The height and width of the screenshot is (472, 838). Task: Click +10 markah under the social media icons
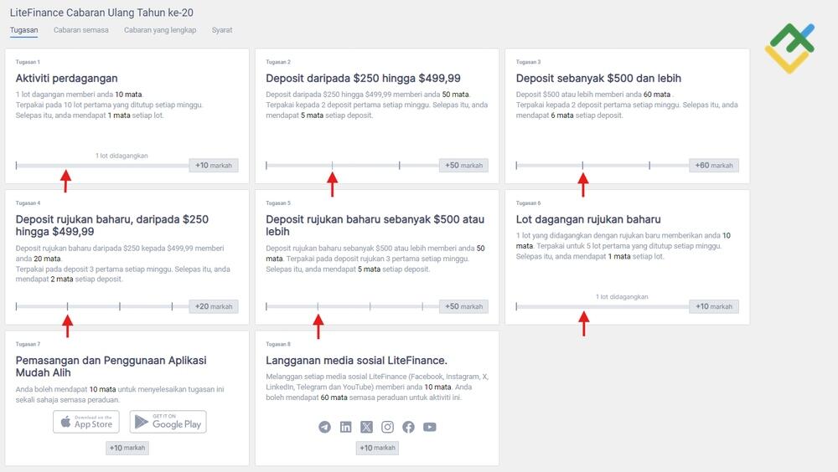coord(377,448)
